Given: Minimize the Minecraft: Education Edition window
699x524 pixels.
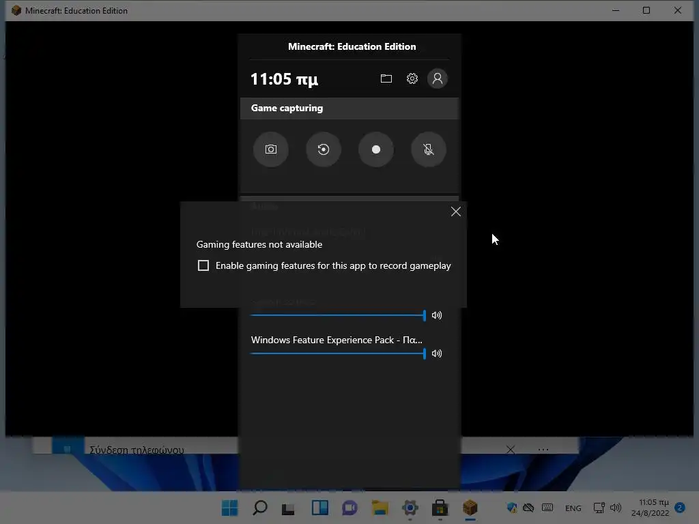Looking at the screenshot, I should 616,10.
